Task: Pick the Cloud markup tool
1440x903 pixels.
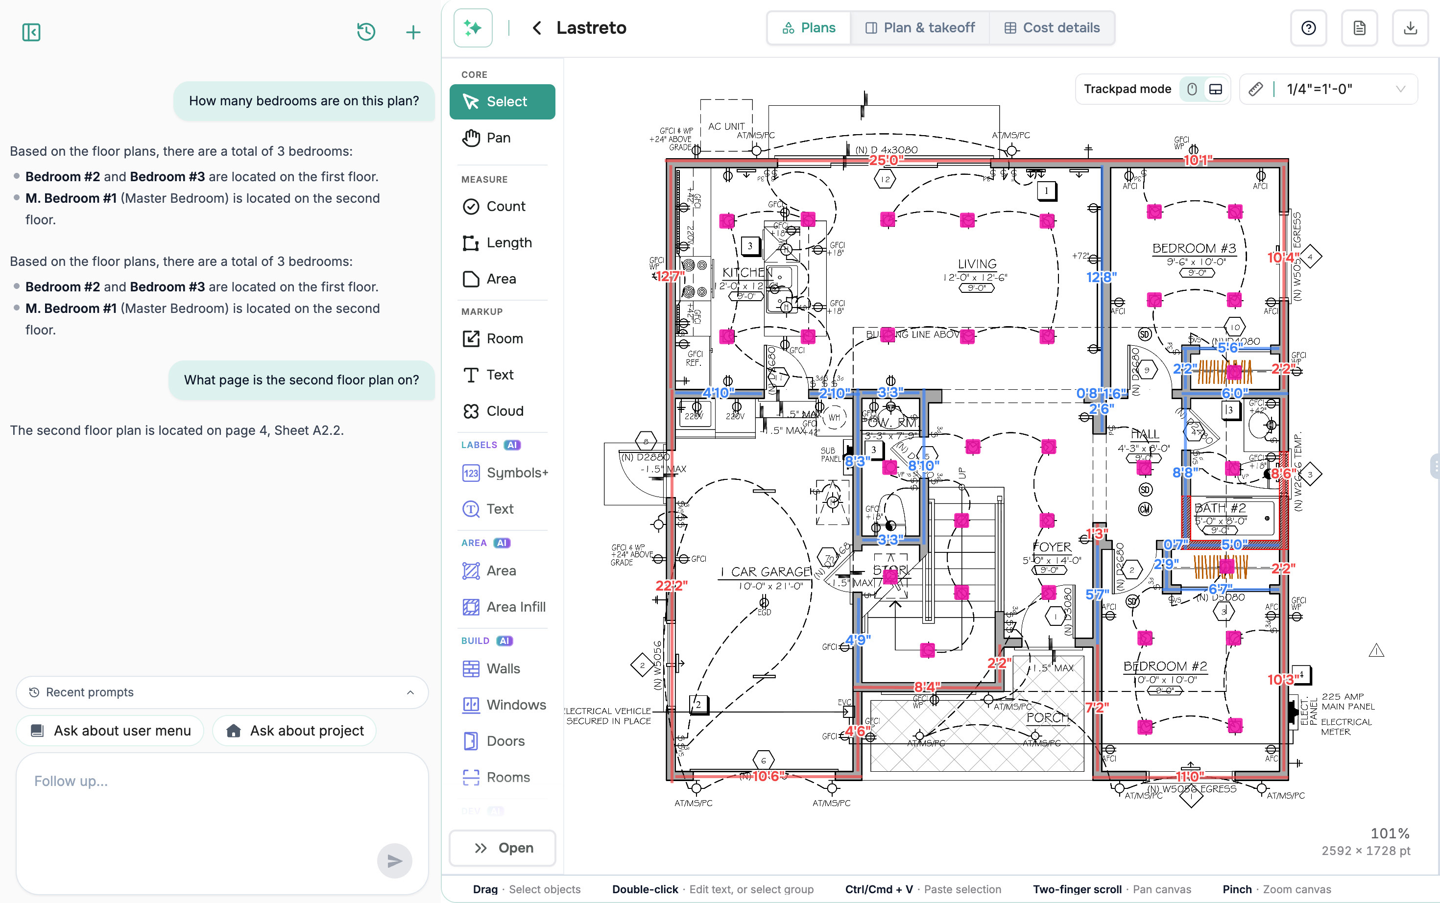Action: point(503,411)
